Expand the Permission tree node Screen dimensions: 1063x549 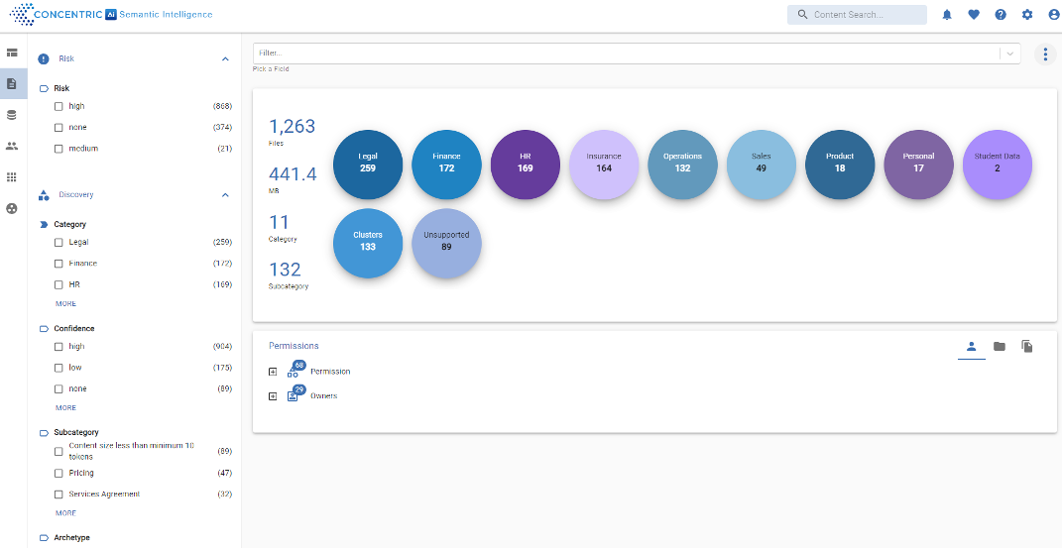(273, 372)
